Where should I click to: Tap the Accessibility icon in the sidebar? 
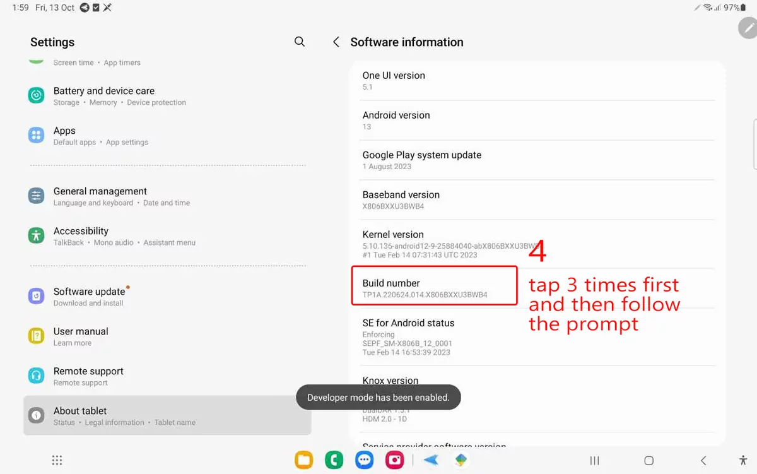(x=36, y=235)
